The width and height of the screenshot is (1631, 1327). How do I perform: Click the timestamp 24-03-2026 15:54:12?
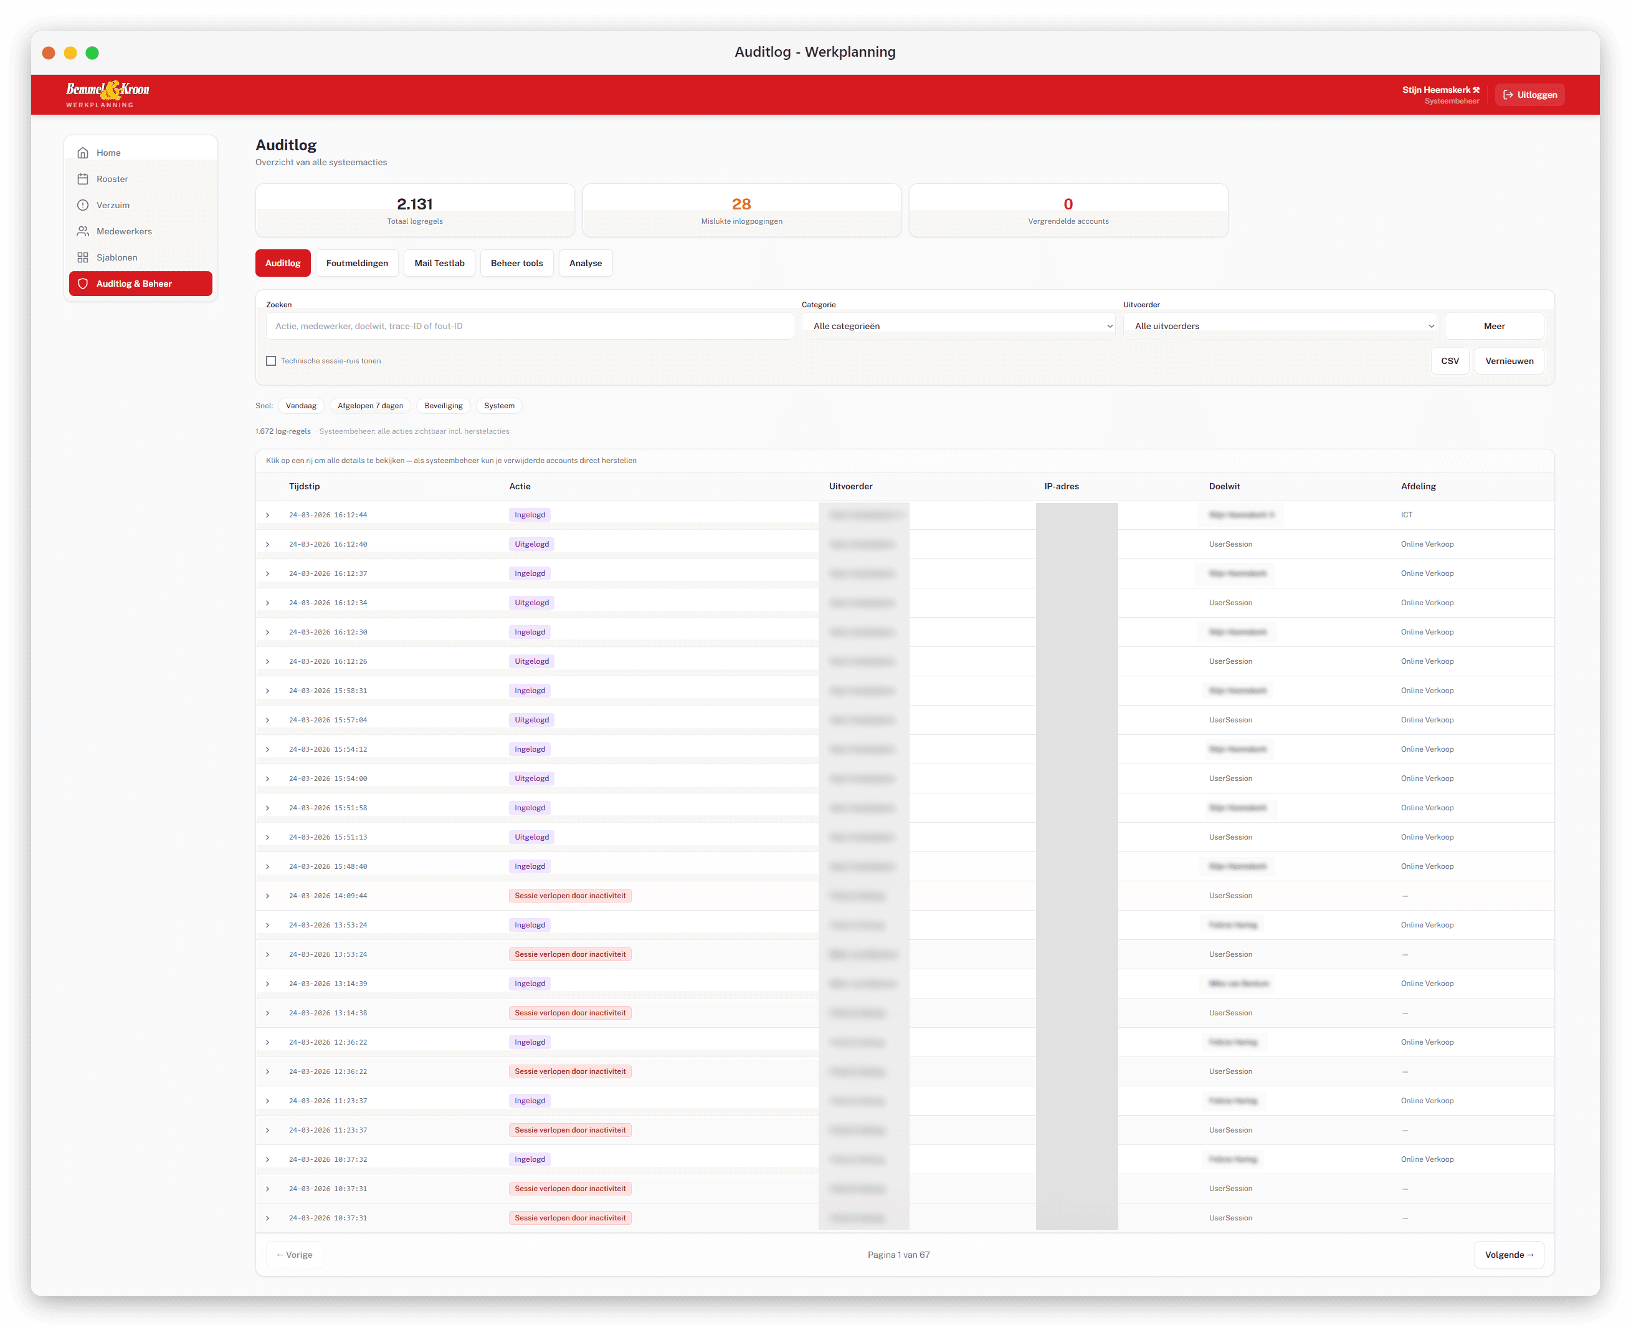click(x=328, y=750)
